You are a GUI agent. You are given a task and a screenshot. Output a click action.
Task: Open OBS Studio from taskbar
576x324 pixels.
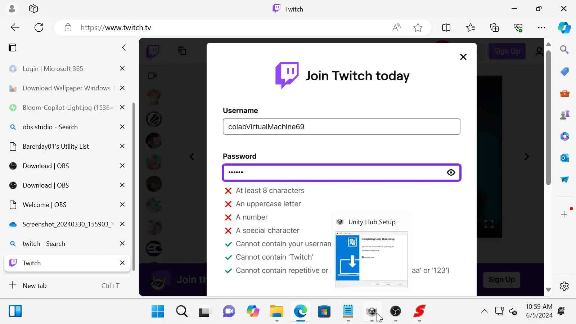[395, 311]
